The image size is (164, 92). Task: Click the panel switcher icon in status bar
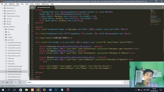2,86
